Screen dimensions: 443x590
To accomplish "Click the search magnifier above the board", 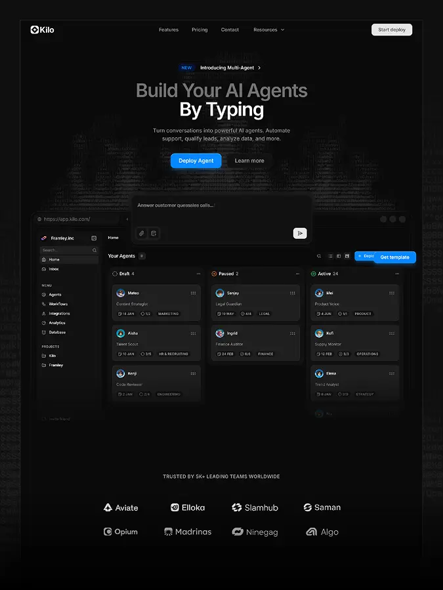I will click(319, 256).
